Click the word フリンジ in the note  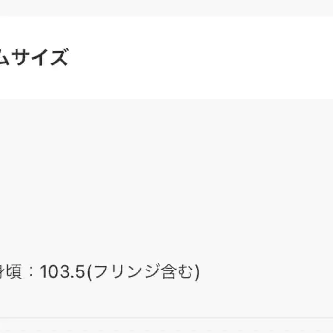(x=125, y=272)
